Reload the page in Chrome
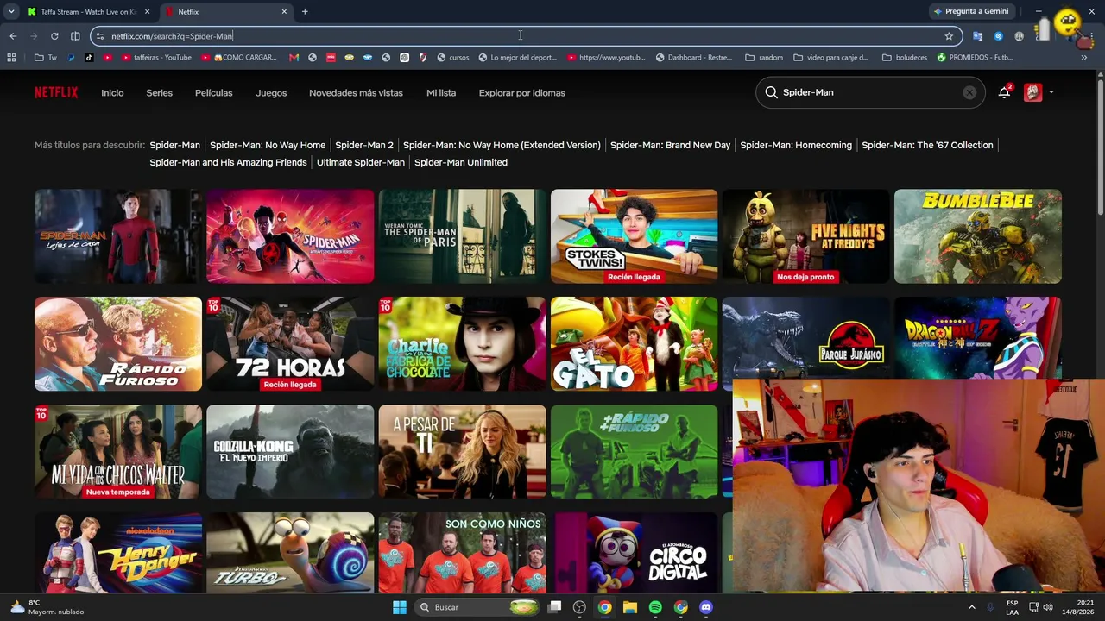 pyautogui.click(x=54, y=36)
